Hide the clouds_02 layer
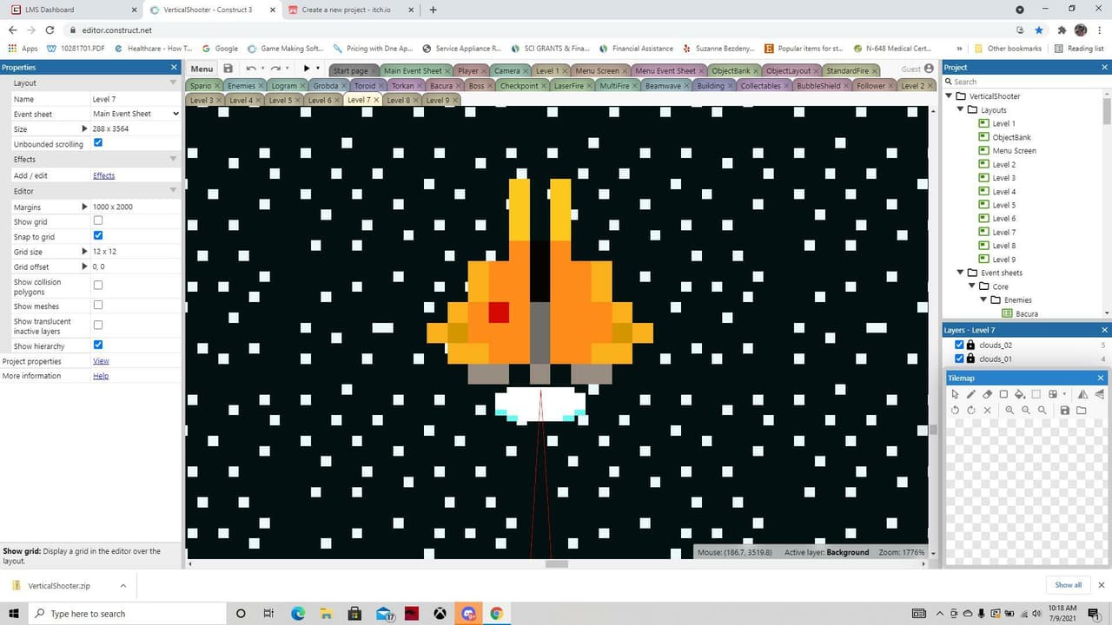This screenshot has height=625, width=1112. click(x=959, y=345)
